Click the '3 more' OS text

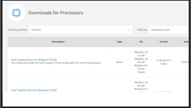(x=141, y=72)
